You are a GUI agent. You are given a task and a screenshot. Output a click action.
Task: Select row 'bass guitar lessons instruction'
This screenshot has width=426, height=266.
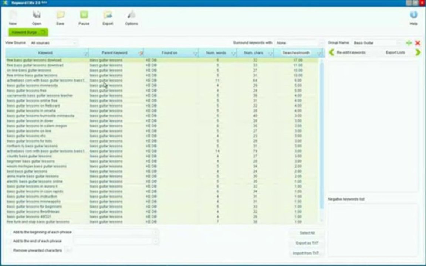[162, 197]
